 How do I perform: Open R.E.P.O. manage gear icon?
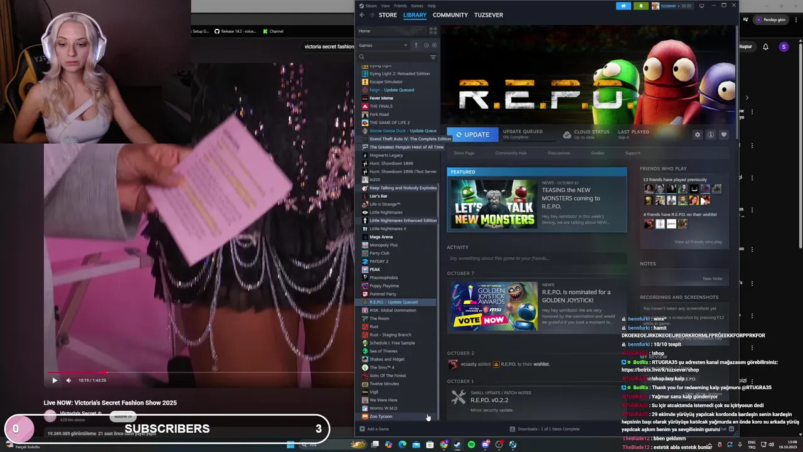[x=697, y=135]
